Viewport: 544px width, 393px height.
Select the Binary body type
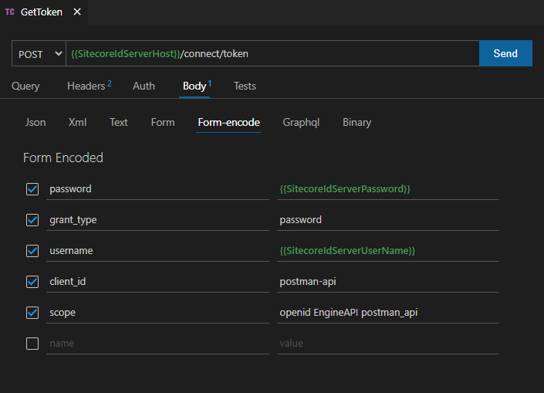(356, 122)
